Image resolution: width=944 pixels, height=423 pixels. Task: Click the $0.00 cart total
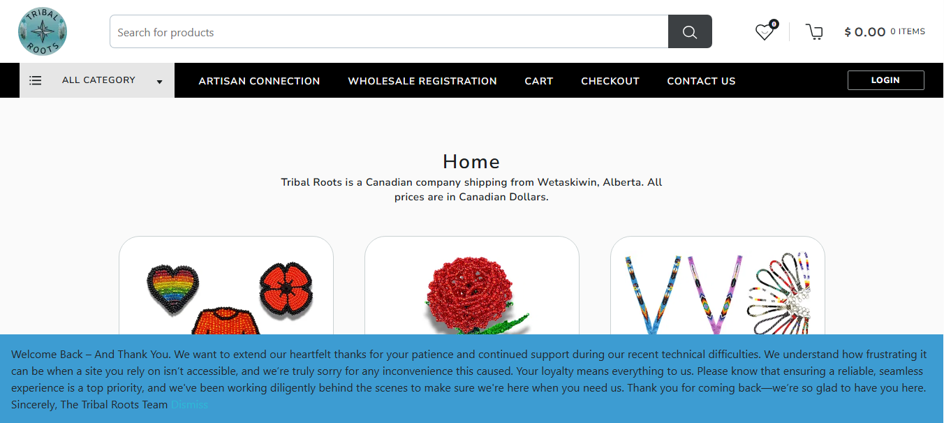[x=864, y=32]
